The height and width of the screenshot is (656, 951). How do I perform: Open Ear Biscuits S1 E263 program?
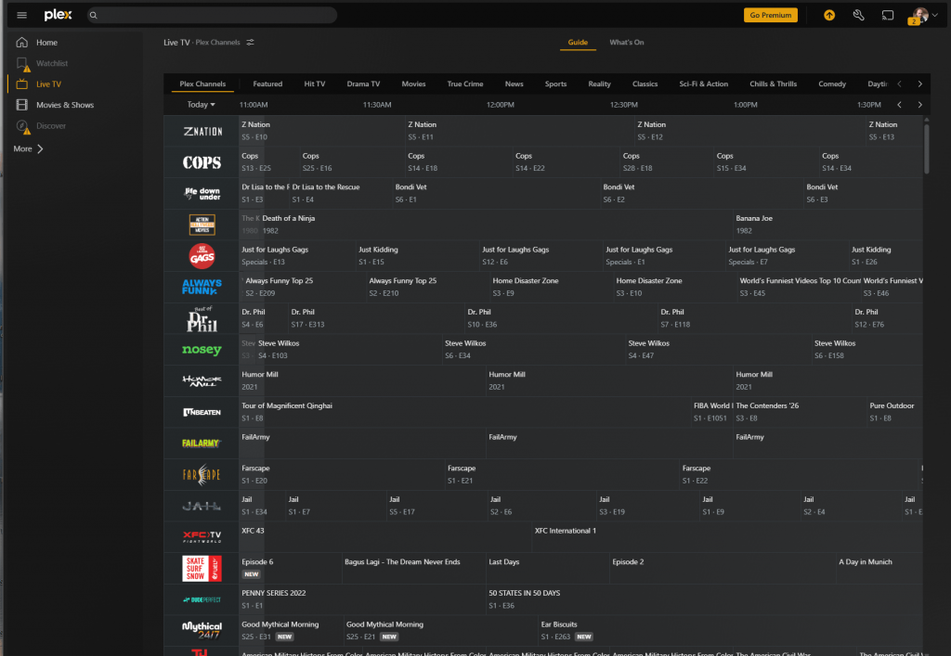(x=730, y=631)
